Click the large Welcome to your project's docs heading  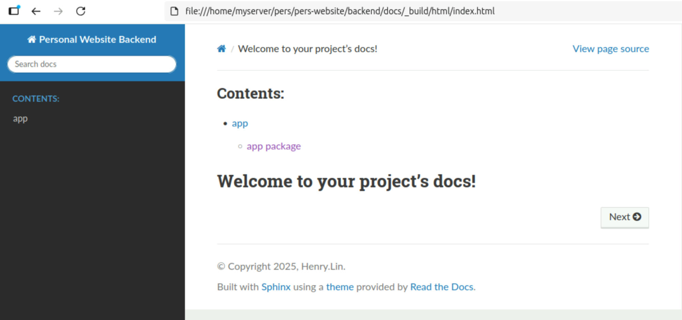(x=346, y=181)
